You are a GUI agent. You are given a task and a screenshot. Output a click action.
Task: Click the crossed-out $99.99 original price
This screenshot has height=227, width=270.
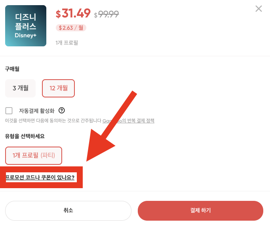point(106,15)
